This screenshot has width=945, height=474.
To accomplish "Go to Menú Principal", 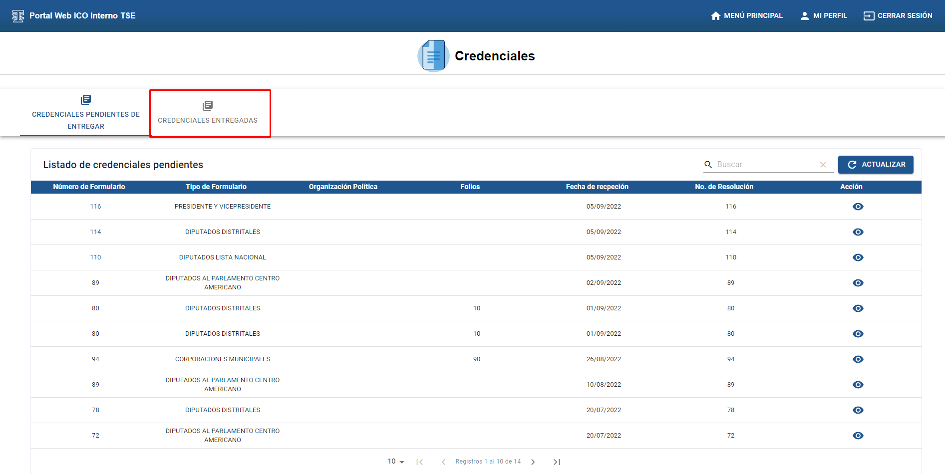I will pos(746,16).
